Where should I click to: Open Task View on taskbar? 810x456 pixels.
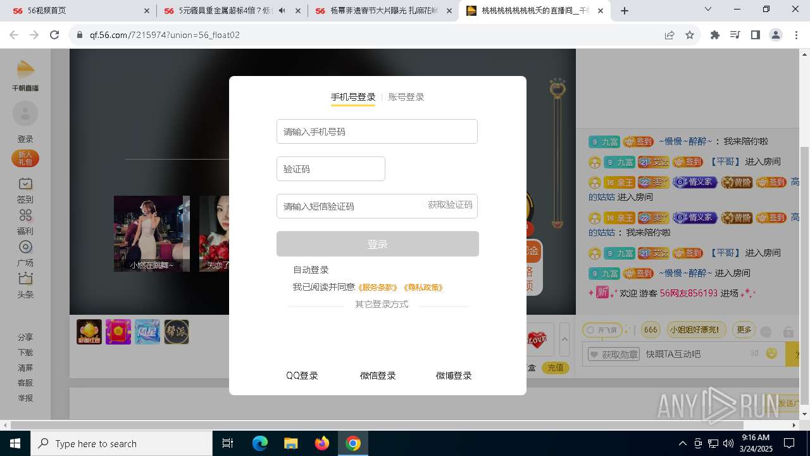coord(228,443)
